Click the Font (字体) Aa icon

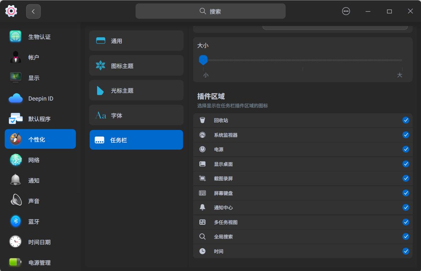pyautogui.click(x=101, y=115)
